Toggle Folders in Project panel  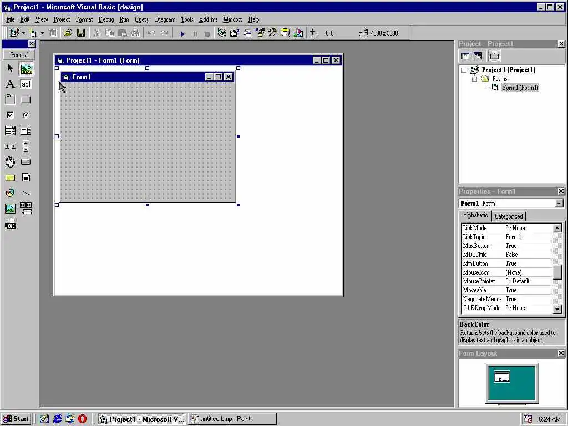pos(494,56)
